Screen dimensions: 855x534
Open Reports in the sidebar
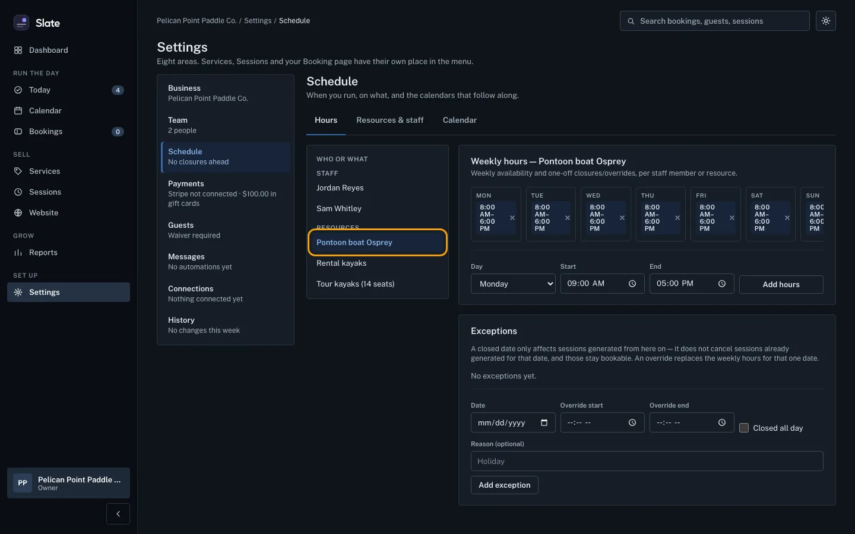coord(68,253)
